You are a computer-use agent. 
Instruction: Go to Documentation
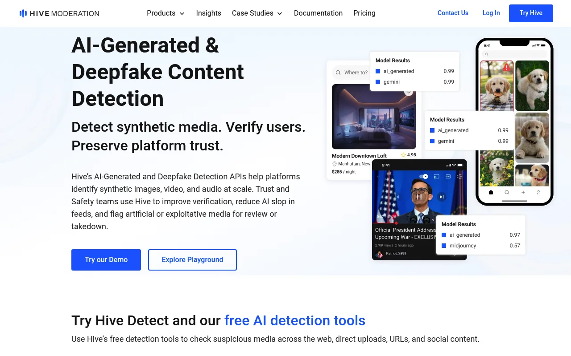pyautogui.click(x=318, y=13)
